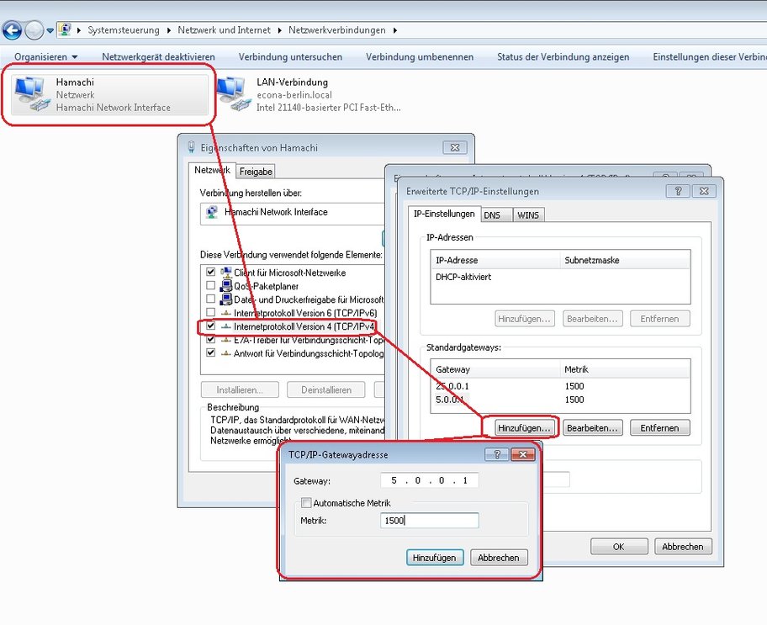Enable the QoS-Paketplaner checkbox
This screenshot has width=767, height=625.
pos(211,285)
